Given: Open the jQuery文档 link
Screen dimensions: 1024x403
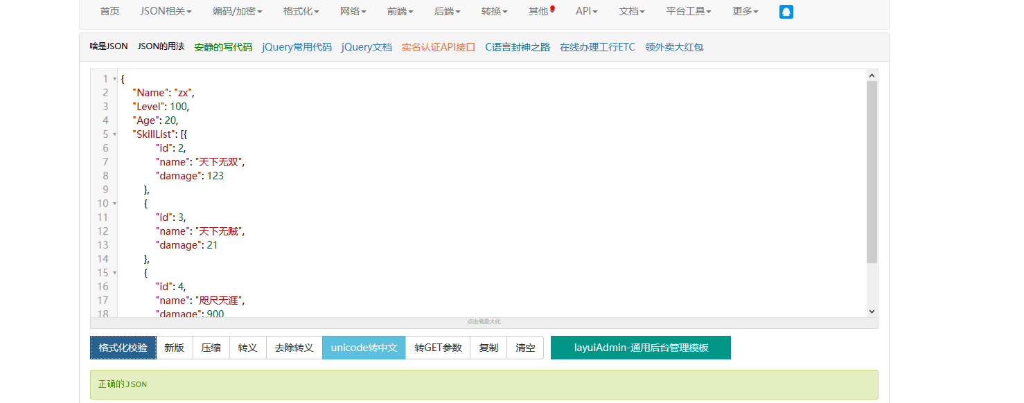Looking at the screenshot, I should pyautogui.click(x=367, y=47).
